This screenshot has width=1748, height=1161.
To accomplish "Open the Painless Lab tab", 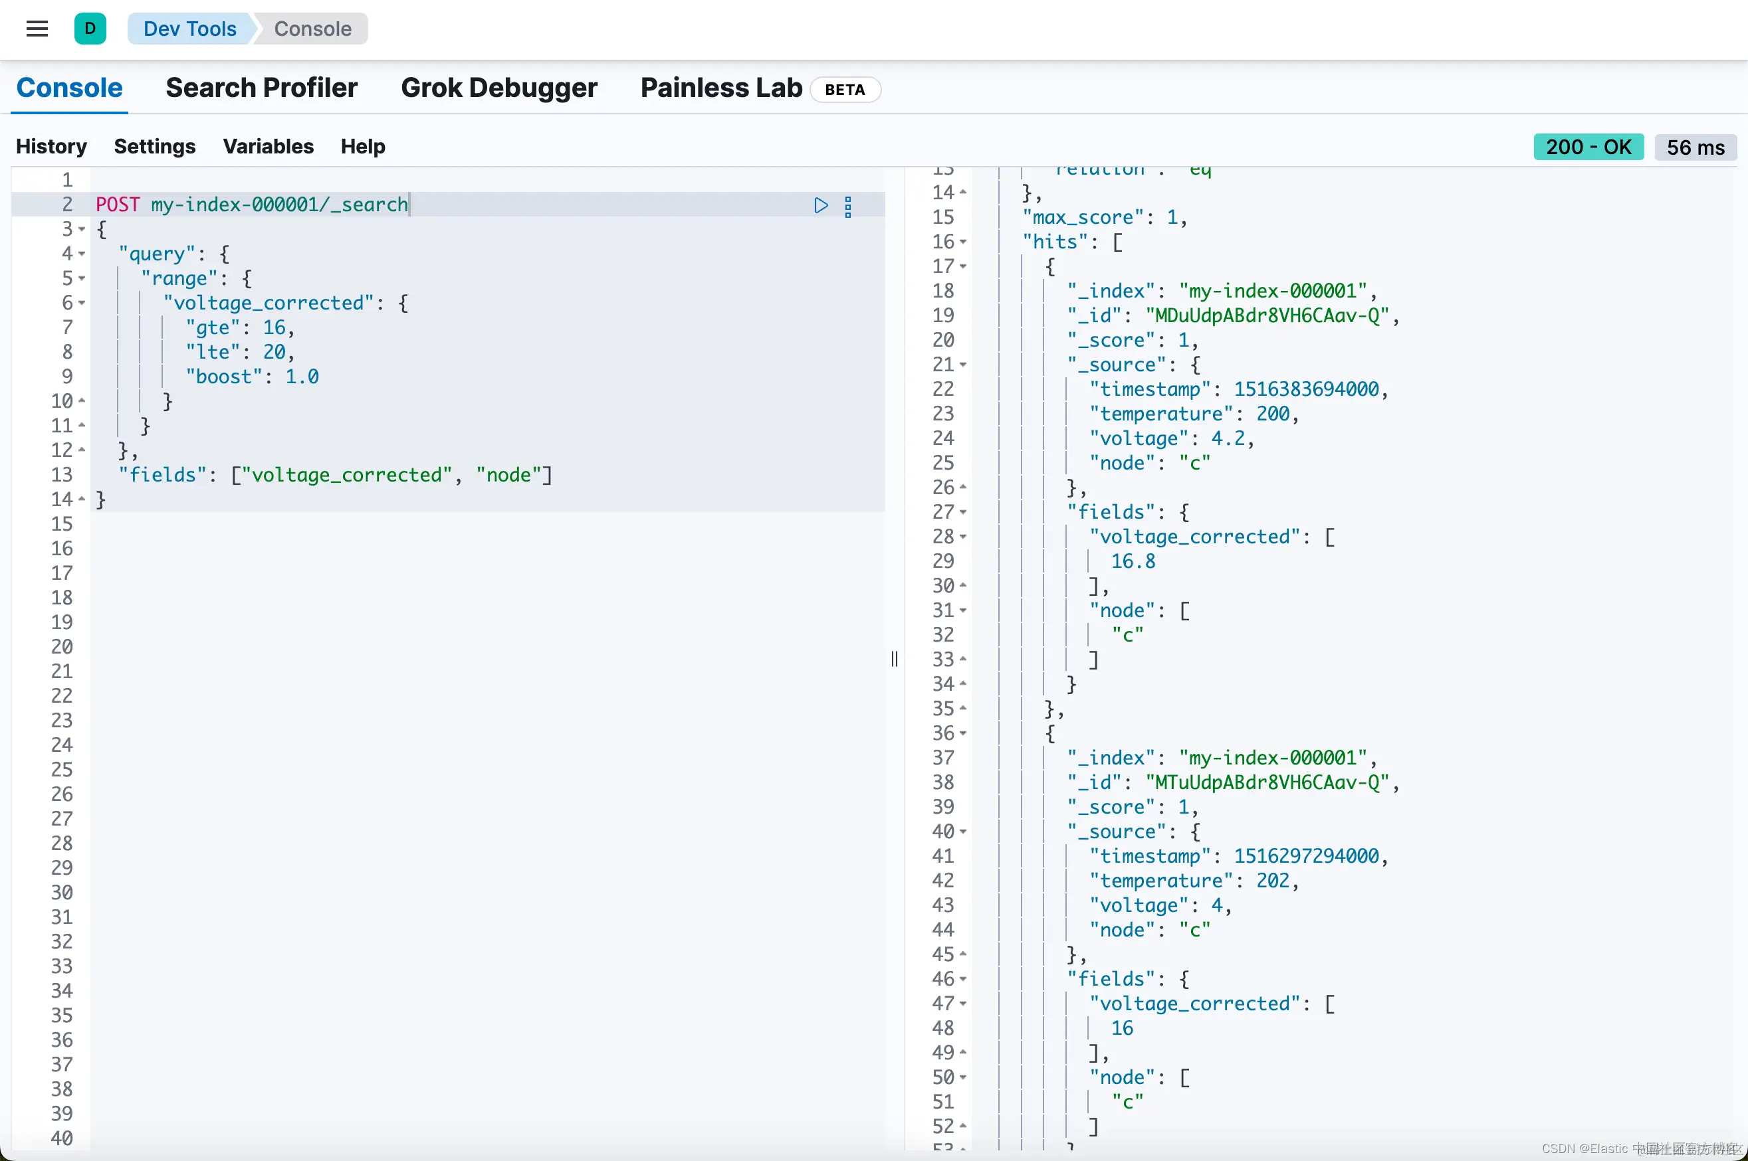I will click(721, 88).
